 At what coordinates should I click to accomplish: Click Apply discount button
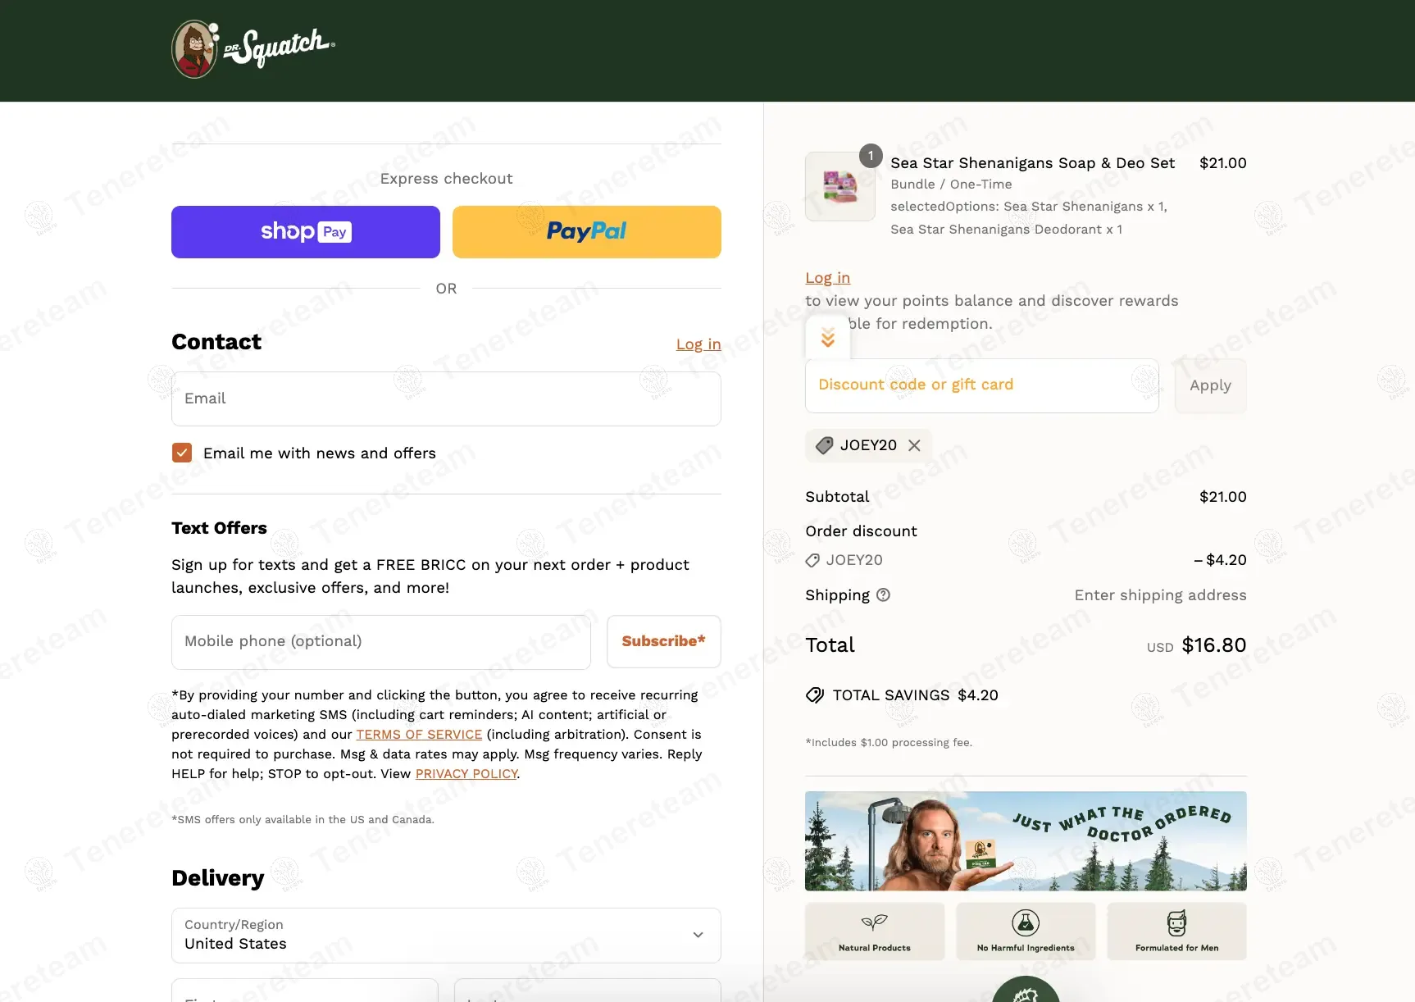(1210, 385)
